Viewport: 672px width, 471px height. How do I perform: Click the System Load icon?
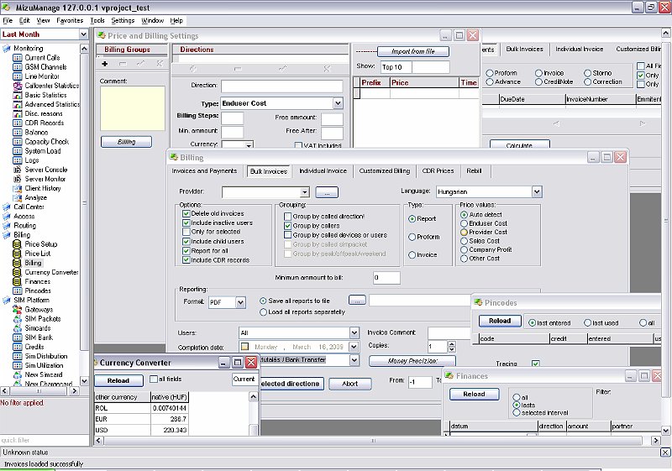point(17,151)
